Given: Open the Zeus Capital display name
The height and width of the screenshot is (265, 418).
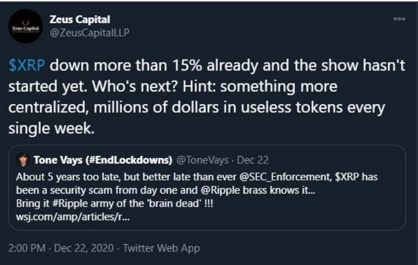Looking at the screenshot, I should click(79, 20).
